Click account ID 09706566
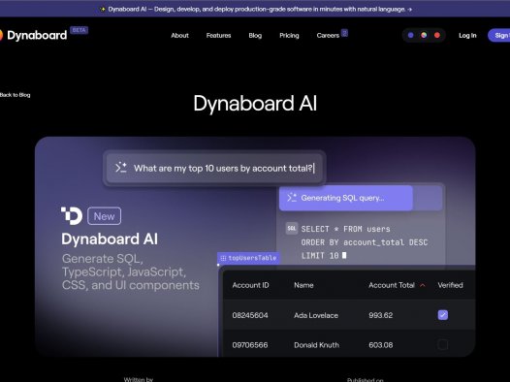 tap(250, 345)
